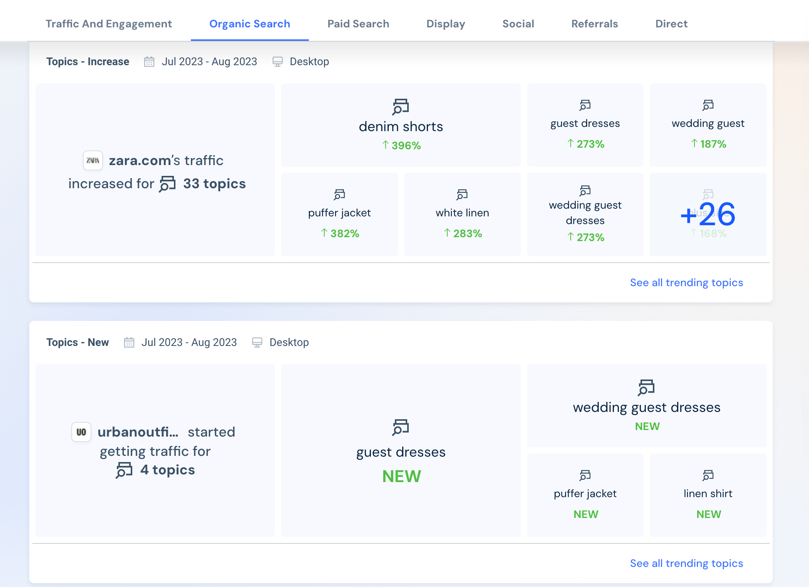
Task: Toggle the Desktop device filter in Increase section
Action: pyautogui.click(x=301, y=62)
